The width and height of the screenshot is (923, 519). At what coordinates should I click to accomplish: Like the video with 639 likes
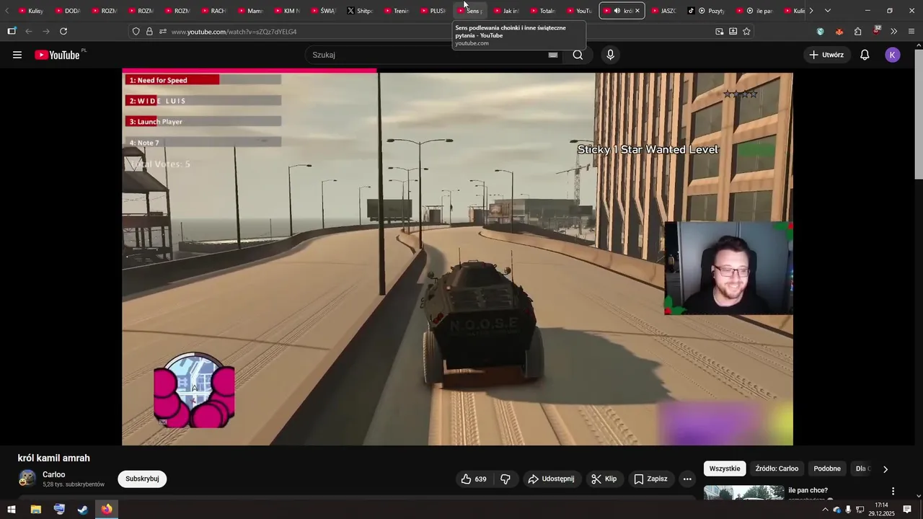click(x=474, y=479)
